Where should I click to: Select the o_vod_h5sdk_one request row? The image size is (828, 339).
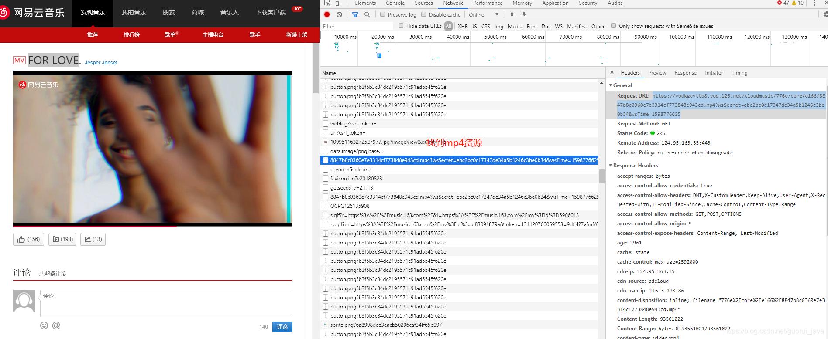[x=459, y=169]
